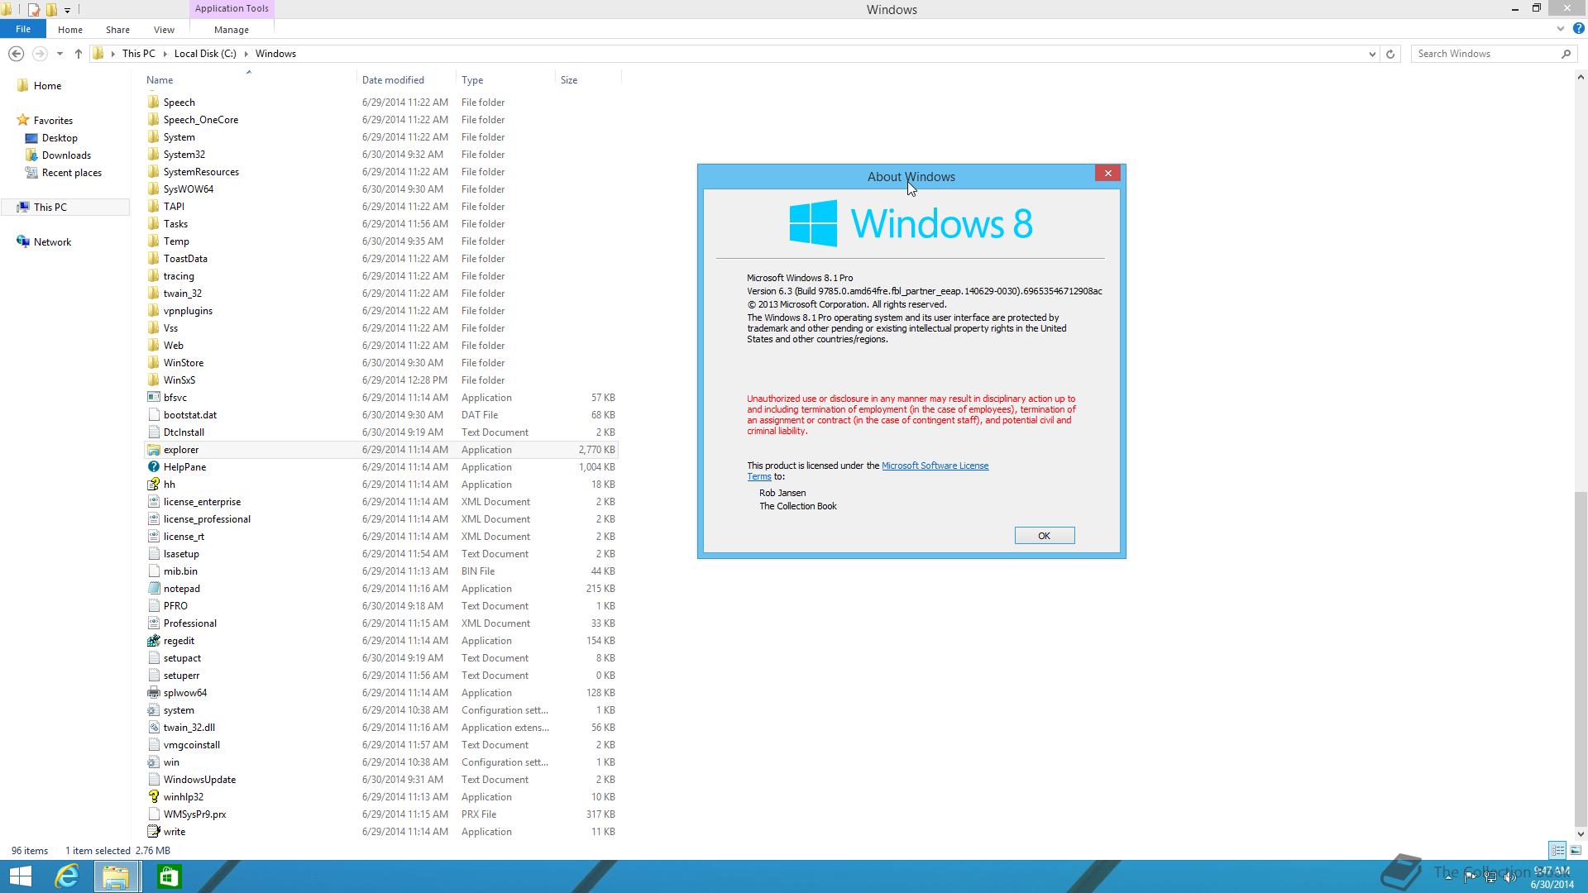Navigate to This PC breadcrumb
Screen dimensions: 1588x893
138,54
